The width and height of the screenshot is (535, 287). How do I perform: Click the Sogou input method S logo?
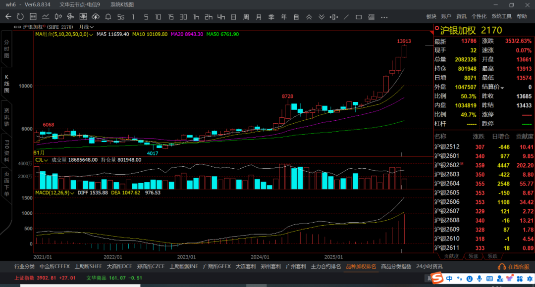[437, 278]
